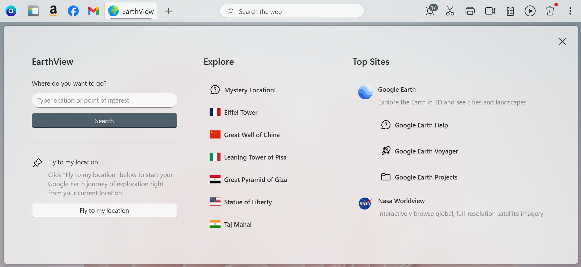Screen dimensions: 581x267
Task: Close the EarthView panel
Action: (563, 42)
